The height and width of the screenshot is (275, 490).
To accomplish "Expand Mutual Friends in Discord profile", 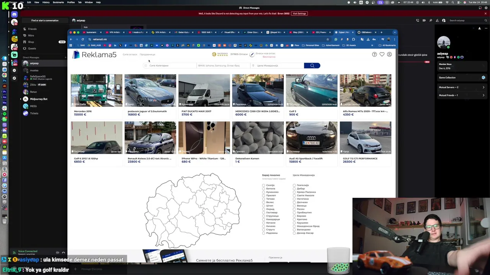I will [462, 95].
